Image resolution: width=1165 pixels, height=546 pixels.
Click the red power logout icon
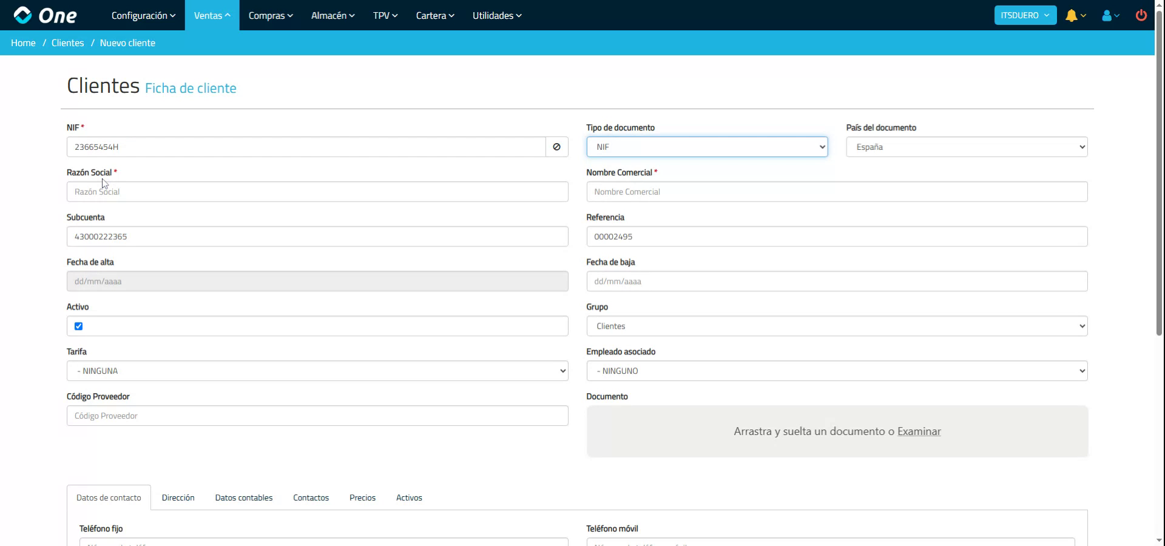pos(1141,15)
